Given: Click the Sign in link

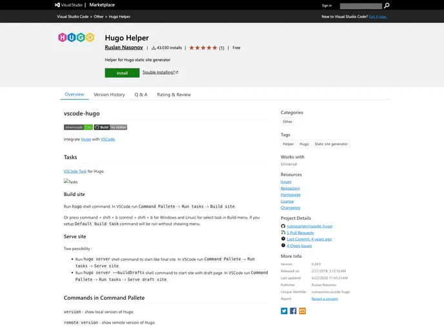Looking at the screenshot, I should click(327, 6).
